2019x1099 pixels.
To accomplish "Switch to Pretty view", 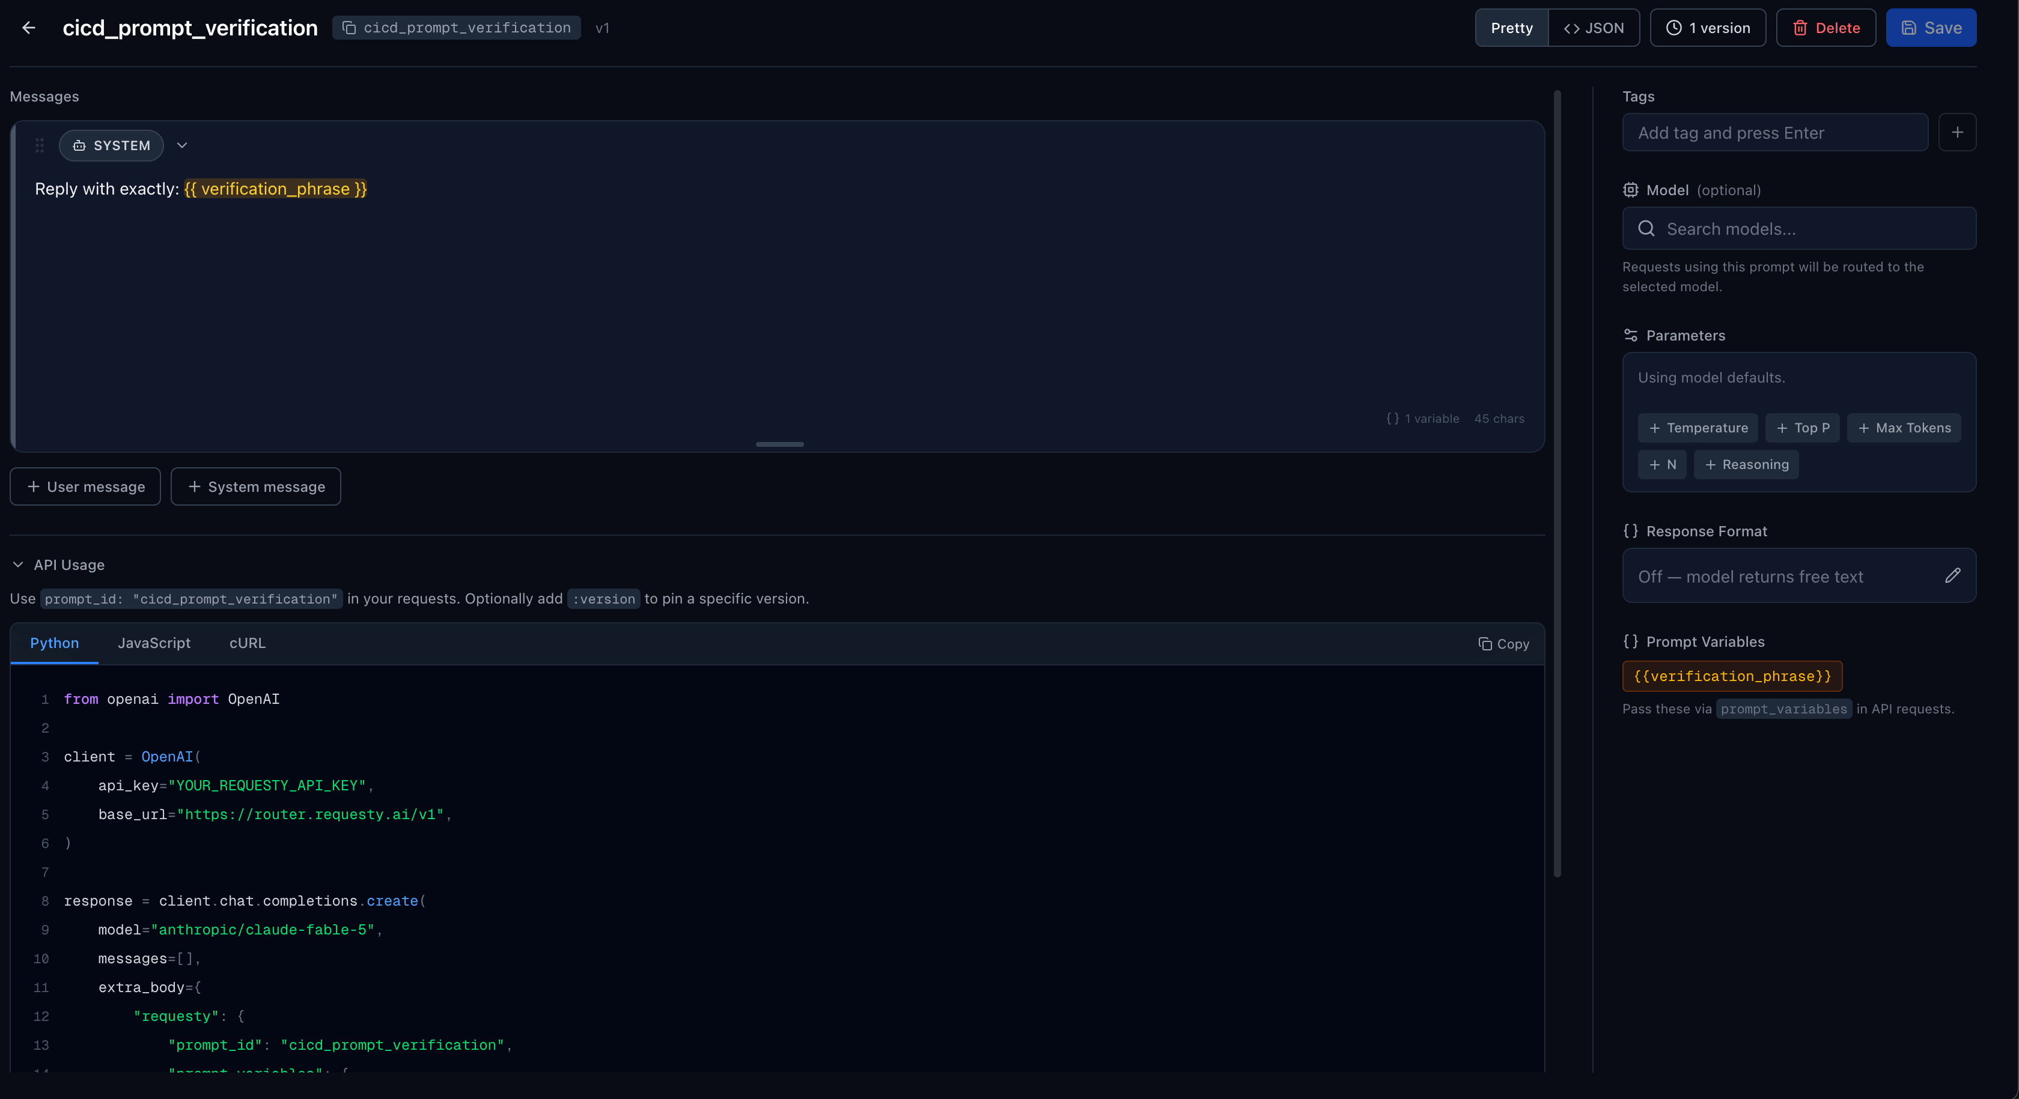I will click(1511, 28).
